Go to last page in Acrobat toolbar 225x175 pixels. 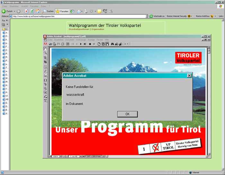coord(85,44)
